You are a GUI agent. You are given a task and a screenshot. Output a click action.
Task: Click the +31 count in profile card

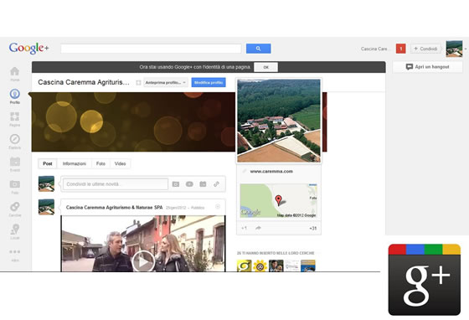tap(313, 228)
